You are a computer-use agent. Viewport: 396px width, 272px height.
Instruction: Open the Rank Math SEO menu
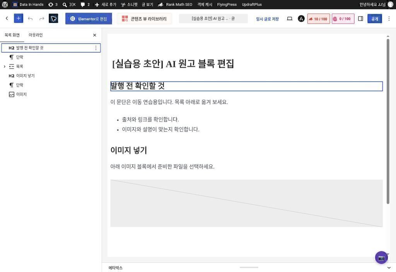click(175, 5)
